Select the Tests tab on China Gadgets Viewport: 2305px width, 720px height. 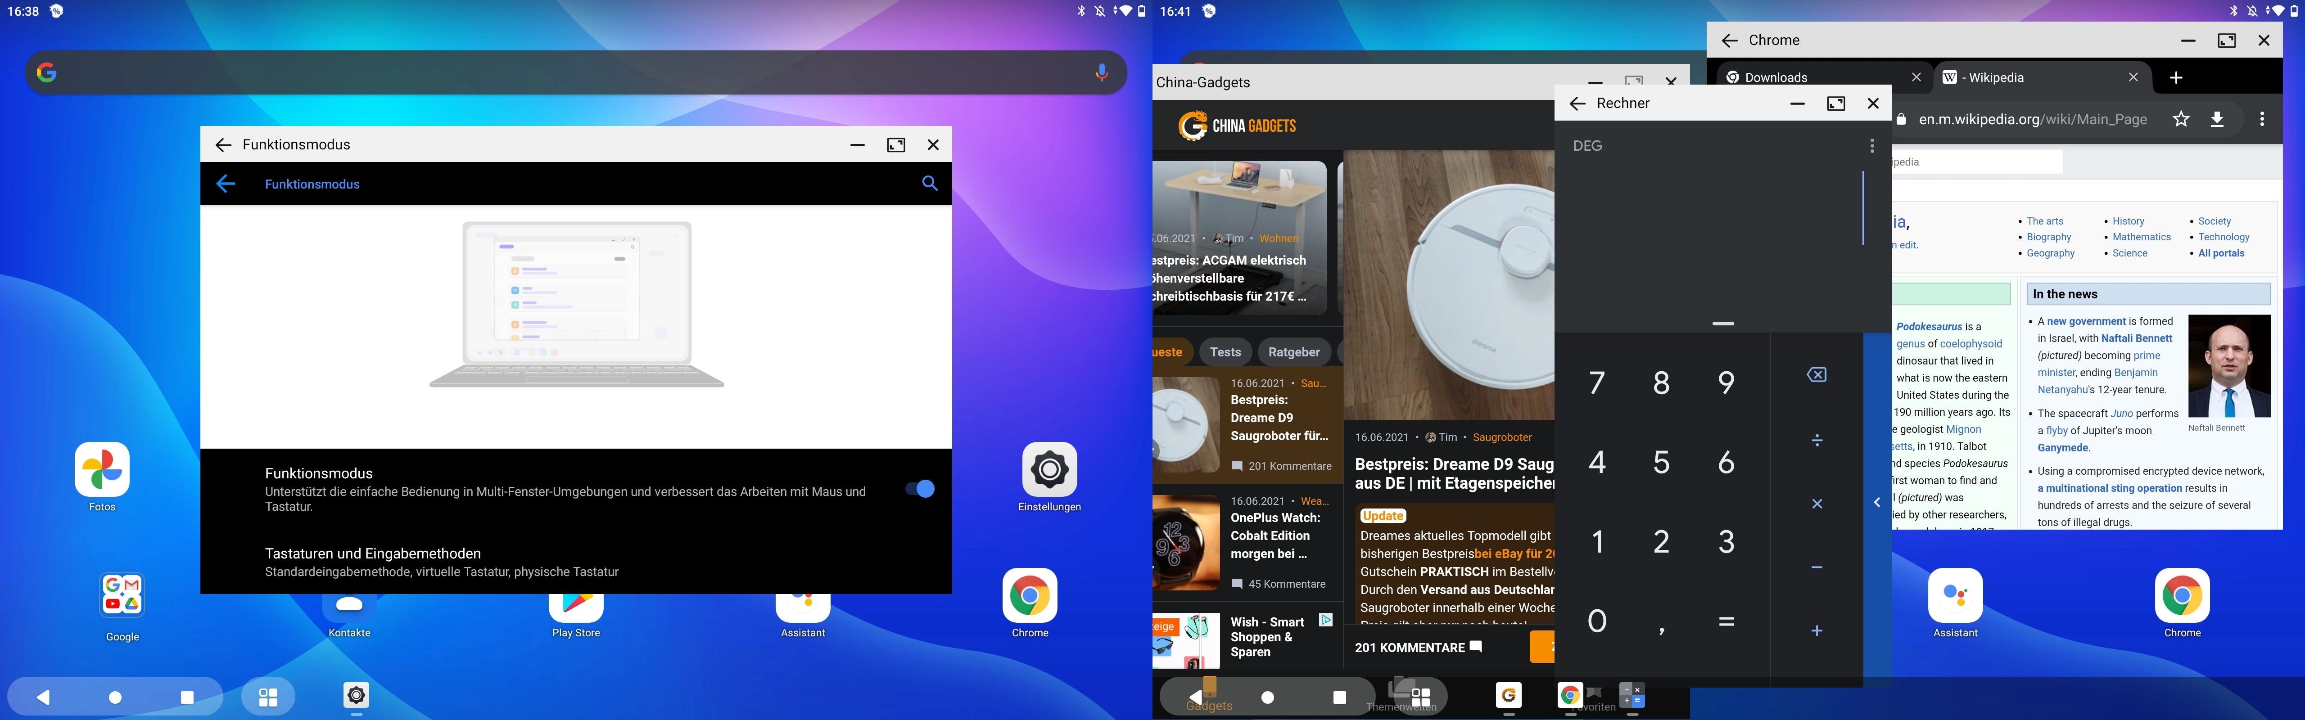pos(1225,351)
